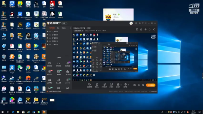The height and width of the screenshot is (114, 203).
Task: Open the microphone tool with purple badge
Action: pos(68,64)
